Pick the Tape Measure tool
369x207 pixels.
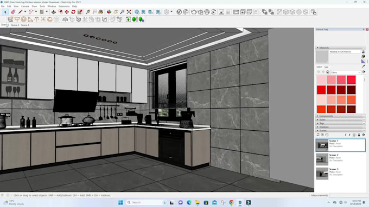point(88,12)
